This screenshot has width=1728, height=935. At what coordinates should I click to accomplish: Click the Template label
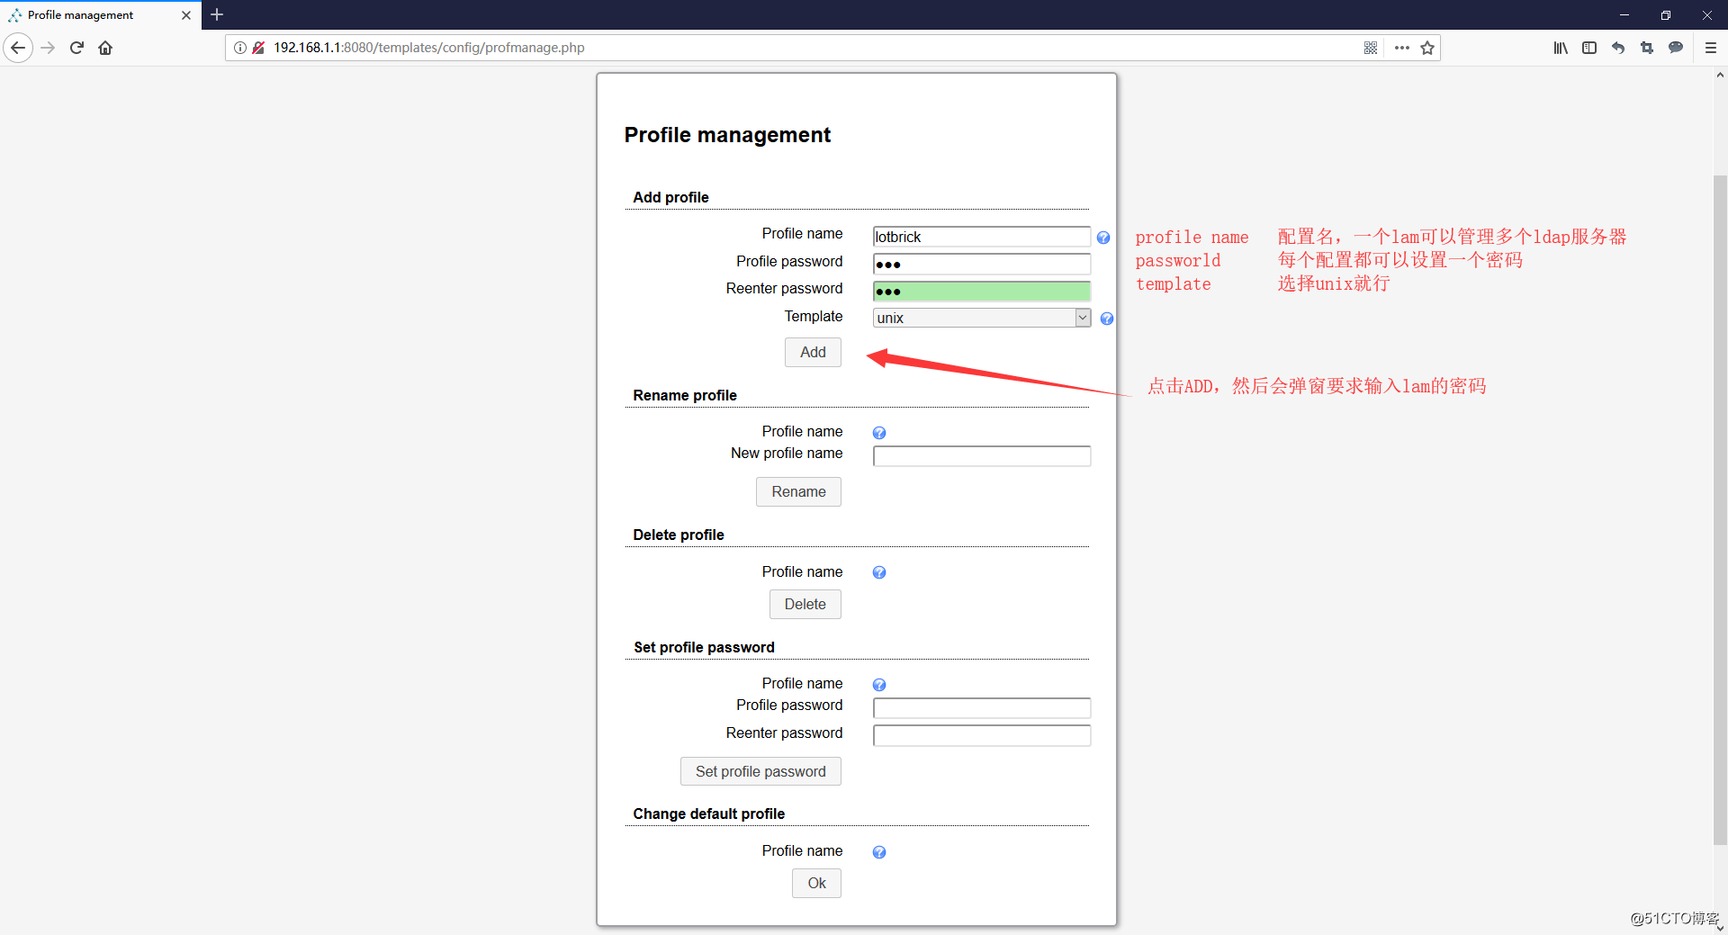coord(814,316)
